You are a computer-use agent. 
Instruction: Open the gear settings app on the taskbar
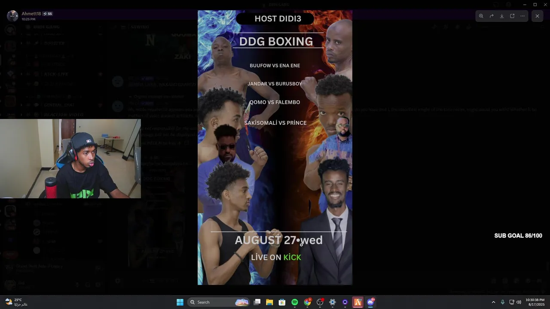click(x=332, y=302)
